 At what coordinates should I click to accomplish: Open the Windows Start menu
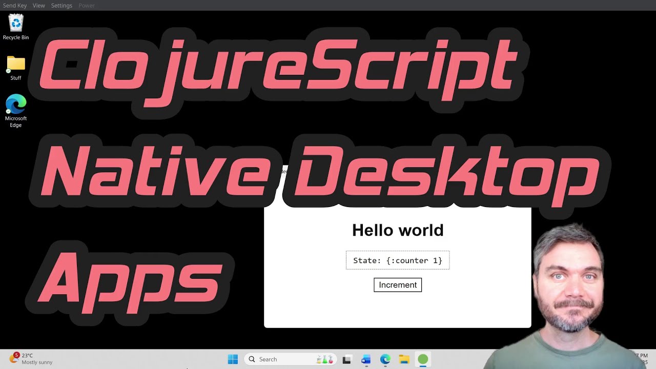tap(233, 359)
